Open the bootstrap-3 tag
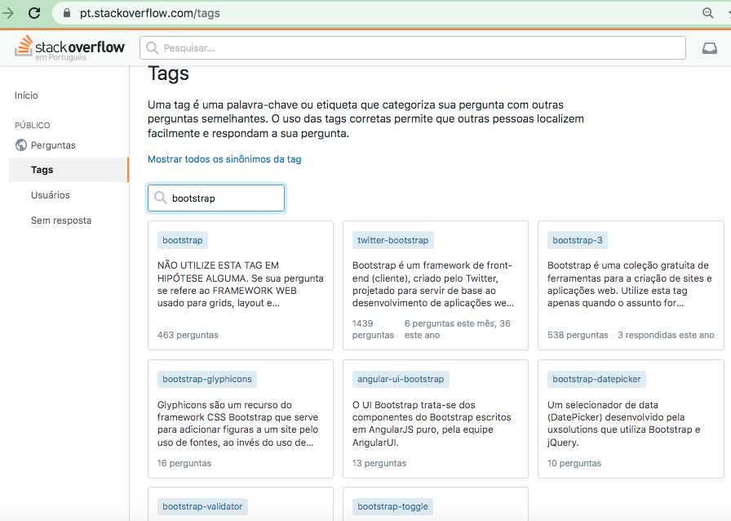The image size is (731, 521). [577, 240]
